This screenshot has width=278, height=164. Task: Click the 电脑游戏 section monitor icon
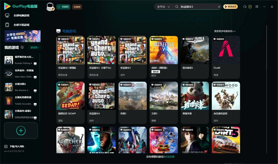pyautogui.click(x=58, y=31)
